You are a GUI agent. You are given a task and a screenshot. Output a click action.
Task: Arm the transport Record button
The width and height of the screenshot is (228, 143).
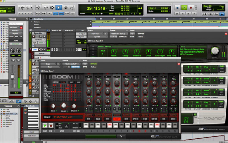click(191, 8)
